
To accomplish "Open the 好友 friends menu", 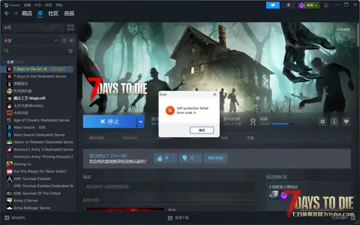I will pos(38,5).
